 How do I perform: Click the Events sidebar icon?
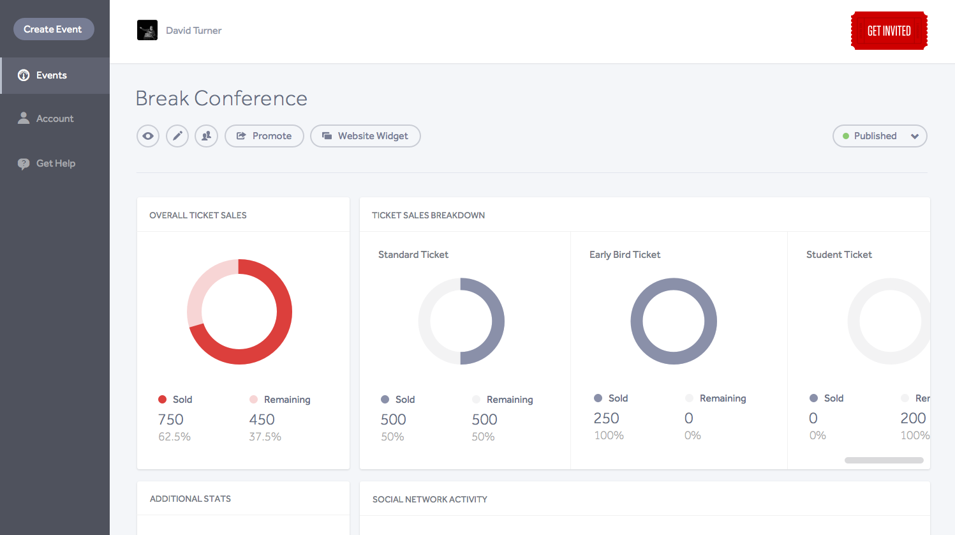coord(24,75)
